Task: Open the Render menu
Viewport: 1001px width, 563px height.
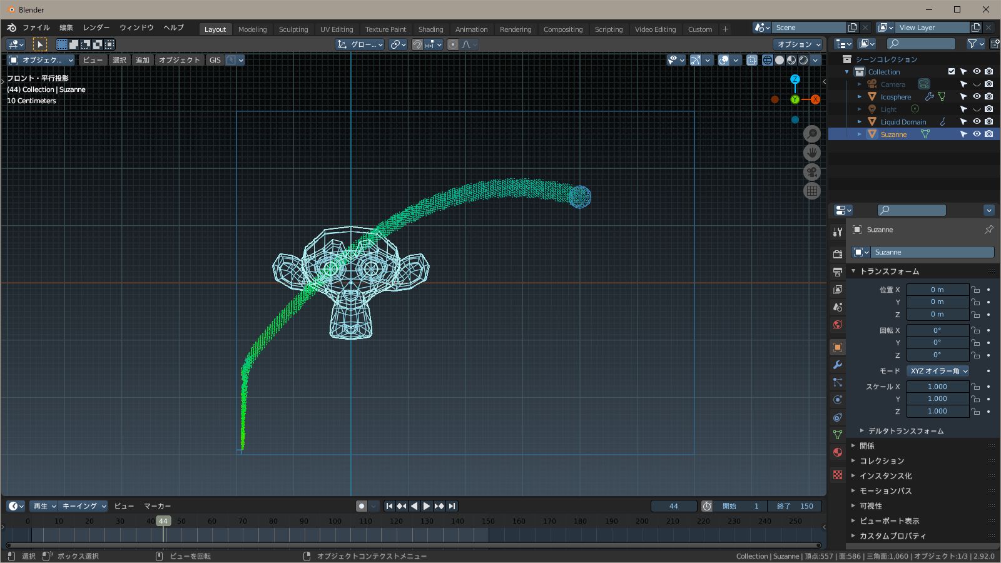Action: 96,28
